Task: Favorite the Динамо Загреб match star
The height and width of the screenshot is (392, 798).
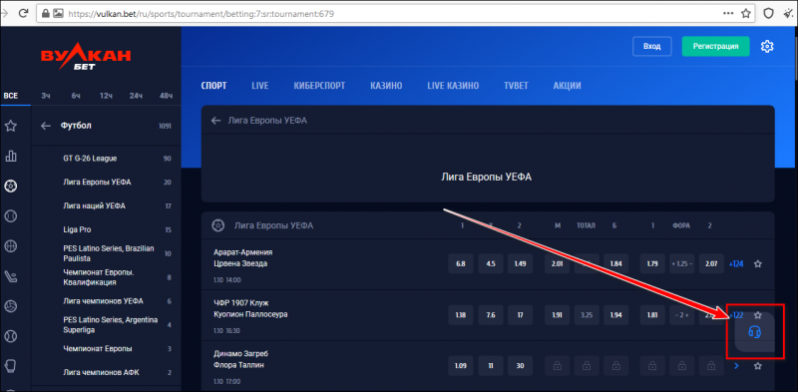Action: [758, 366]
